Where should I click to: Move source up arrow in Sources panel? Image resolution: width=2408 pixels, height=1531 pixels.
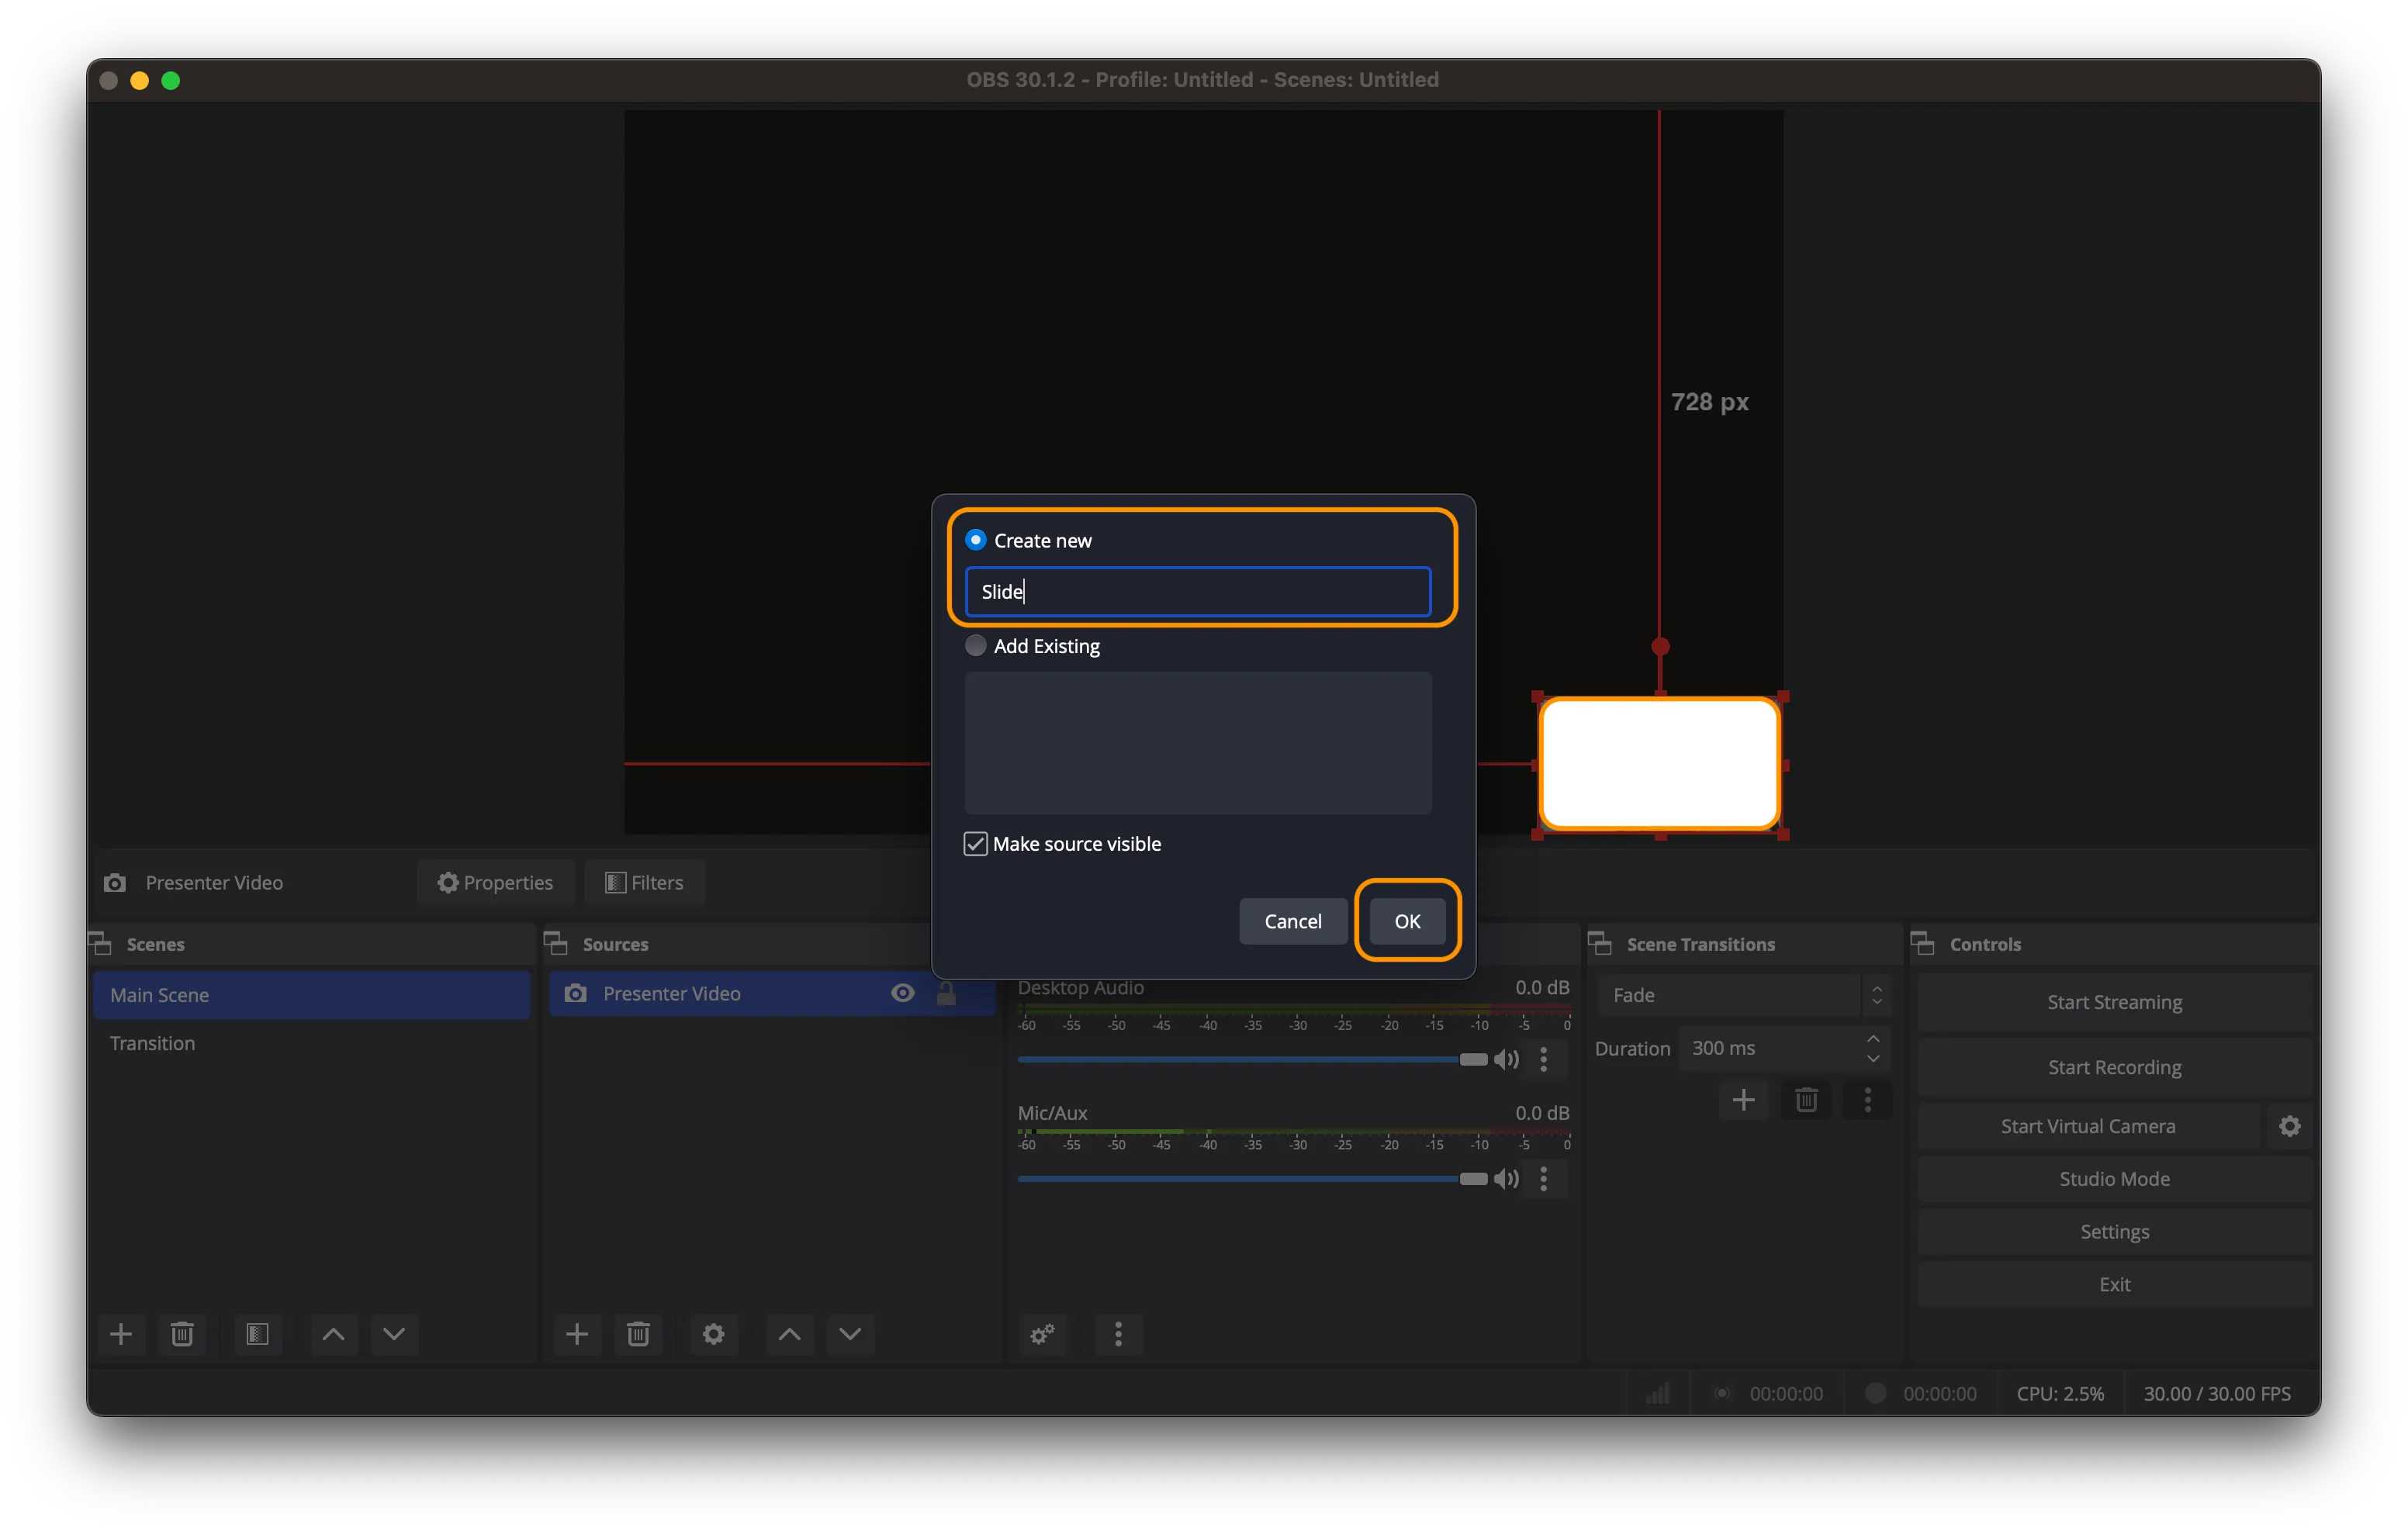789,1334
